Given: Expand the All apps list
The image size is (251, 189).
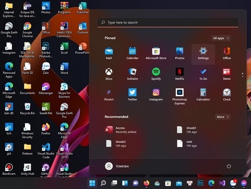Looking at the screenshot, I should (221, 38).
